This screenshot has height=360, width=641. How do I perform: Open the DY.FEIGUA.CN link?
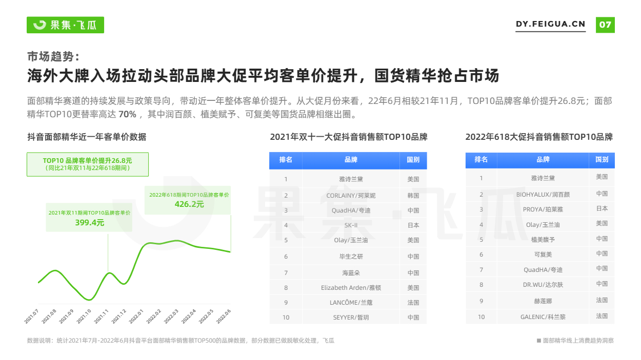(550, 25)
